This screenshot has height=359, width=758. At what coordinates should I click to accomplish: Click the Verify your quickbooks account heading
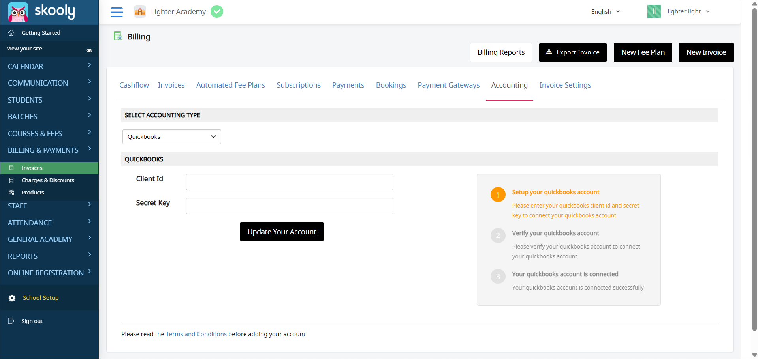pos(556,233)
